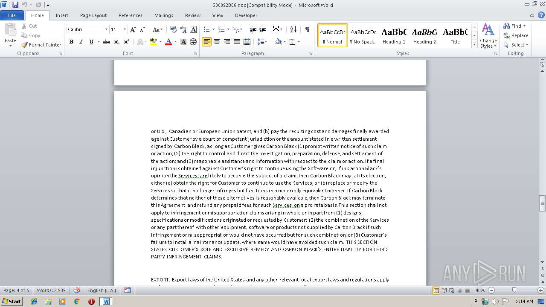Open the Change Case dropdown
This screenshot has height=307, width=546.
[157, 29]
